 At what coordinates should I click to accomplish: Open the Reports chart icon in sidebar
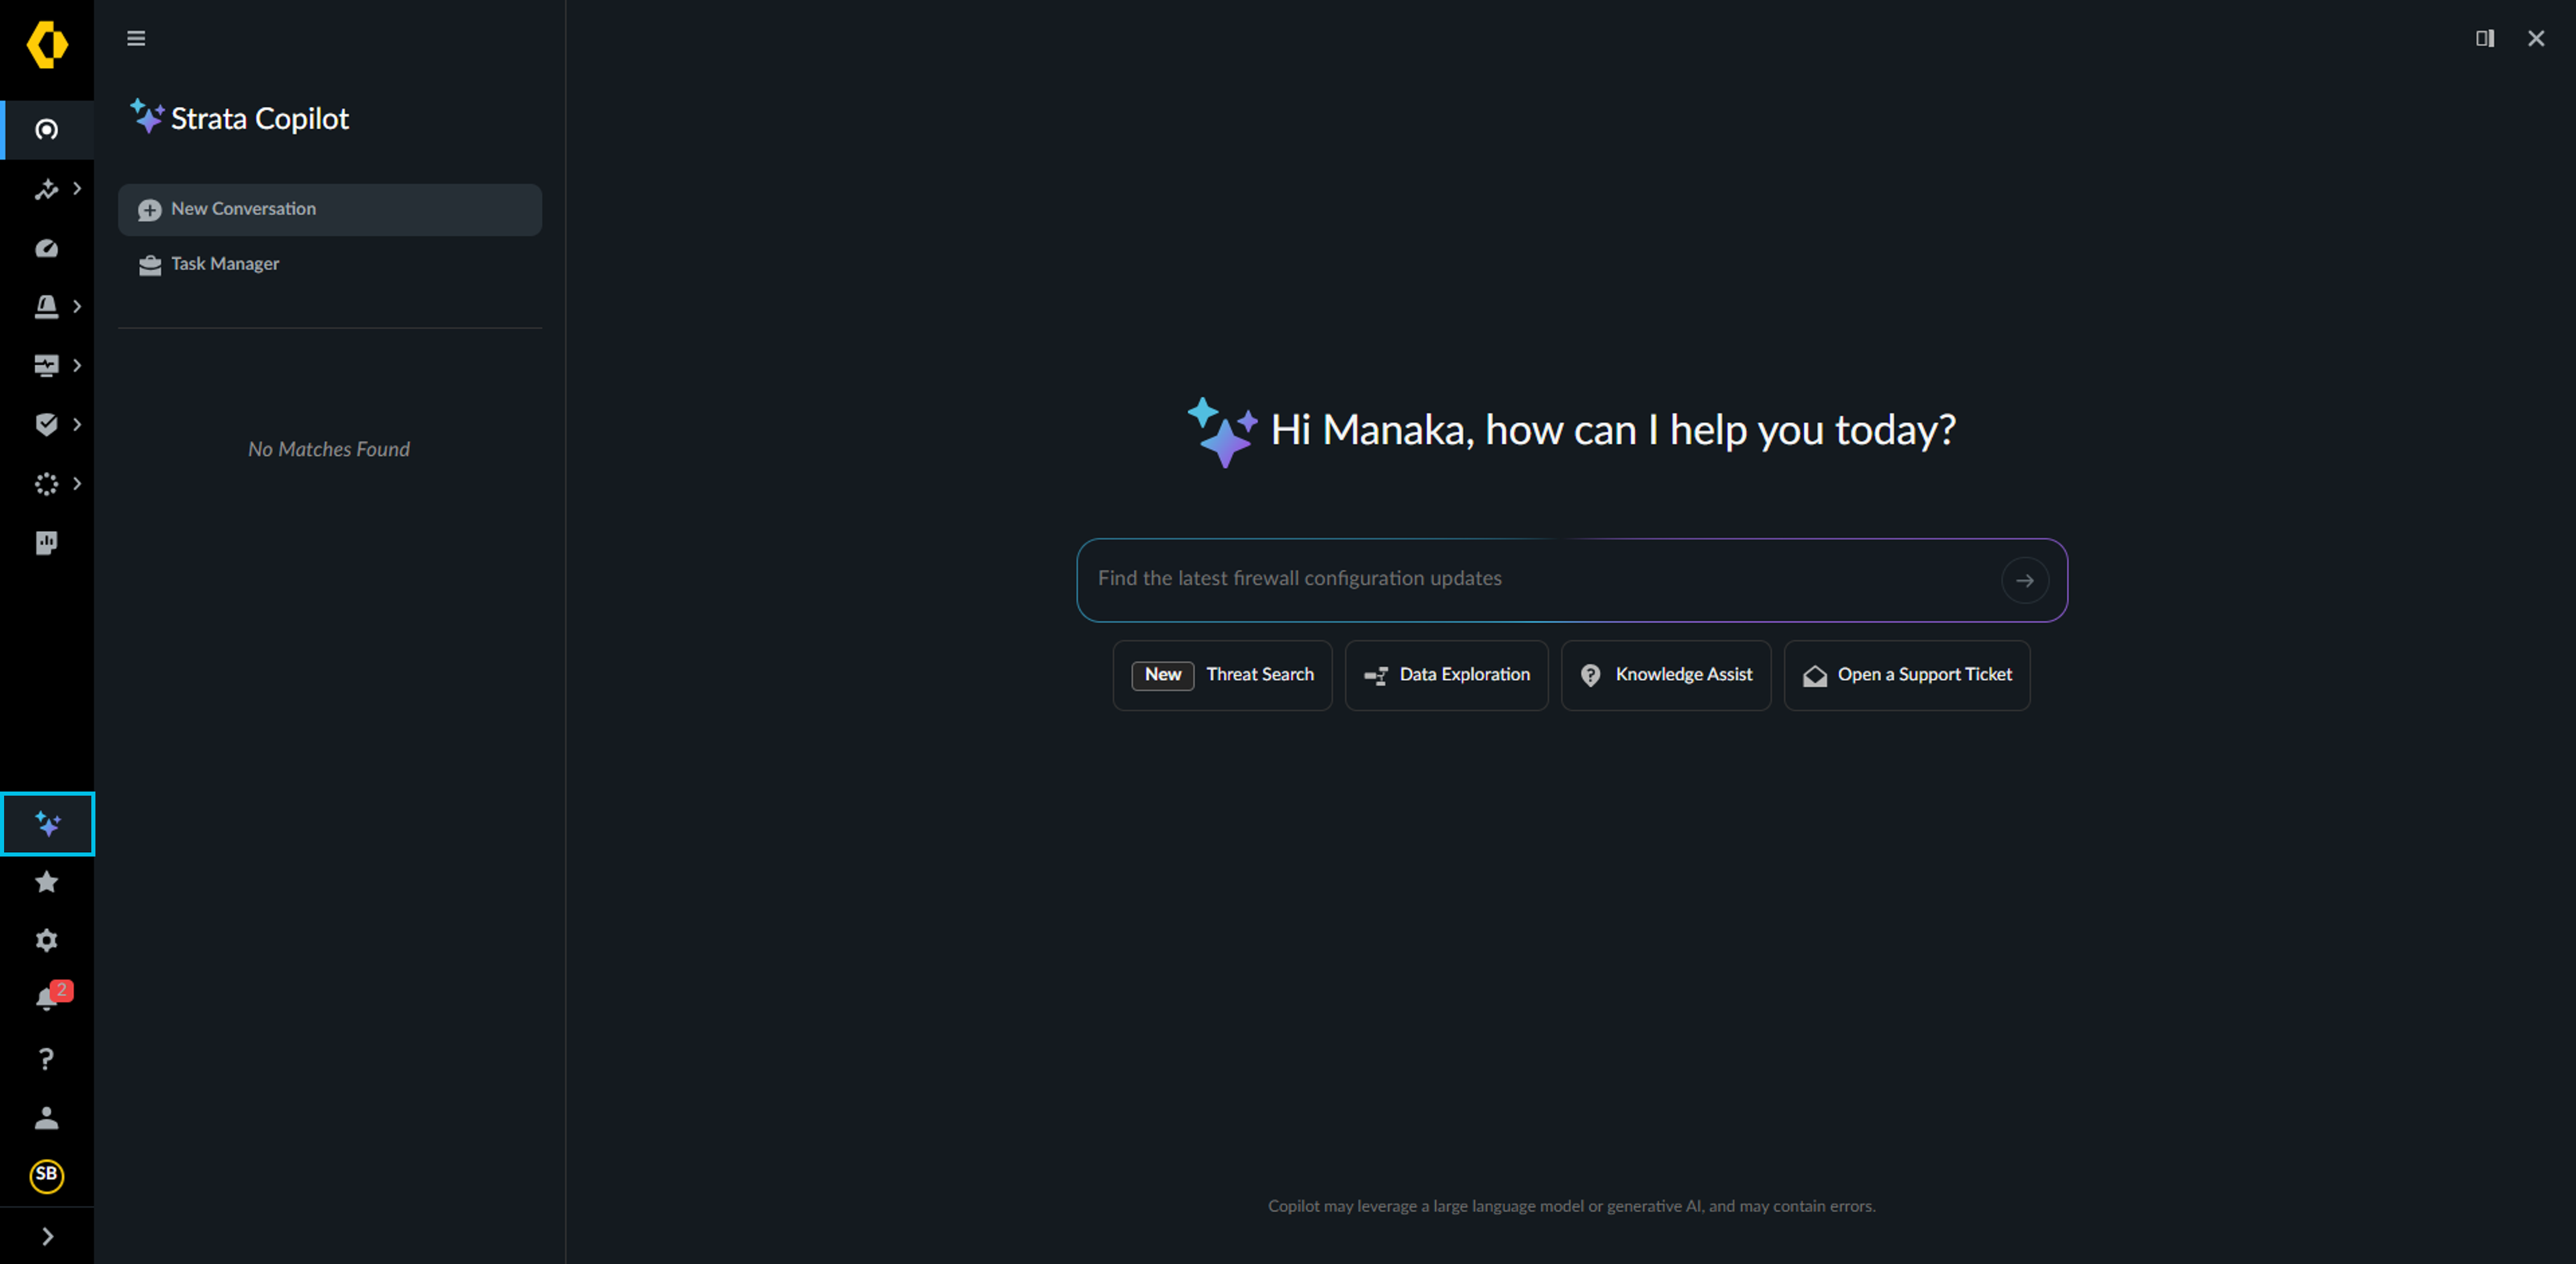click(x=47, y=543)
